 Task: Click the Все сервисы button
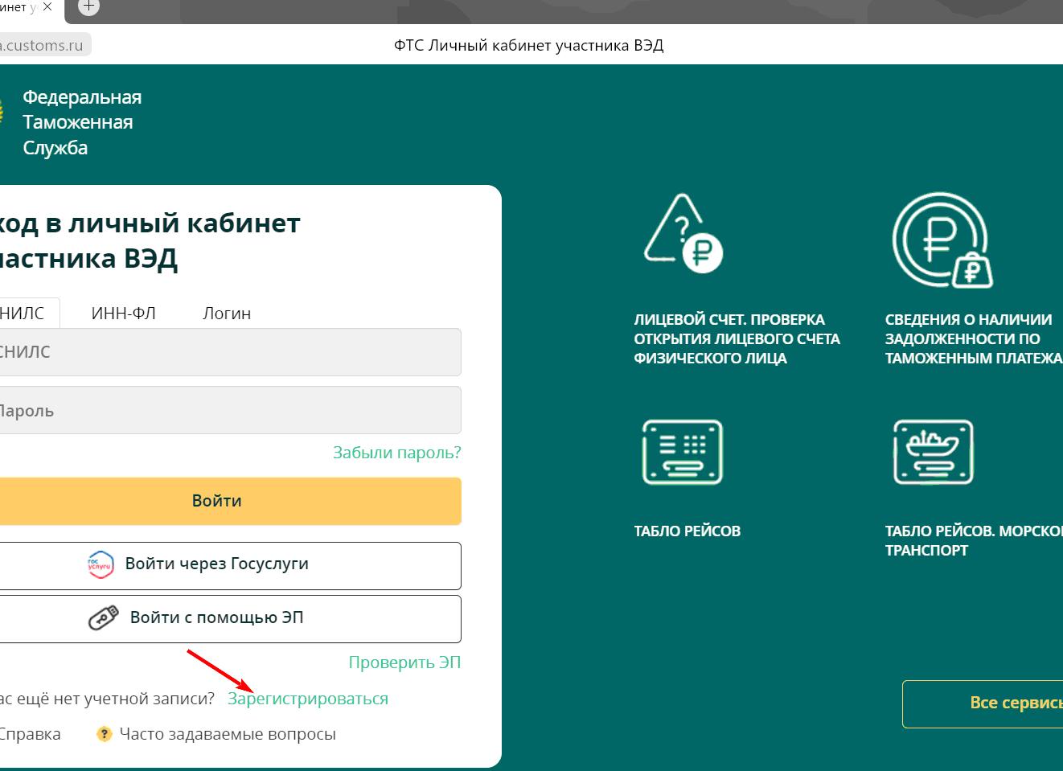coord(983,703)
